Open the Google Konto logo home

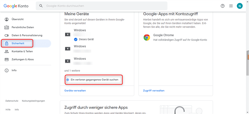(16, 6)
